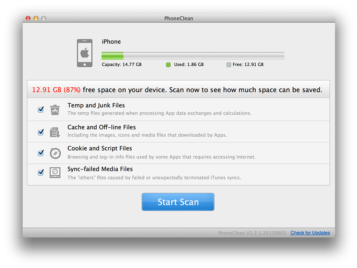This screenshot has width=357, height=268.
Task: Select the Temp and Junk Files title
Action: point(96,105)
